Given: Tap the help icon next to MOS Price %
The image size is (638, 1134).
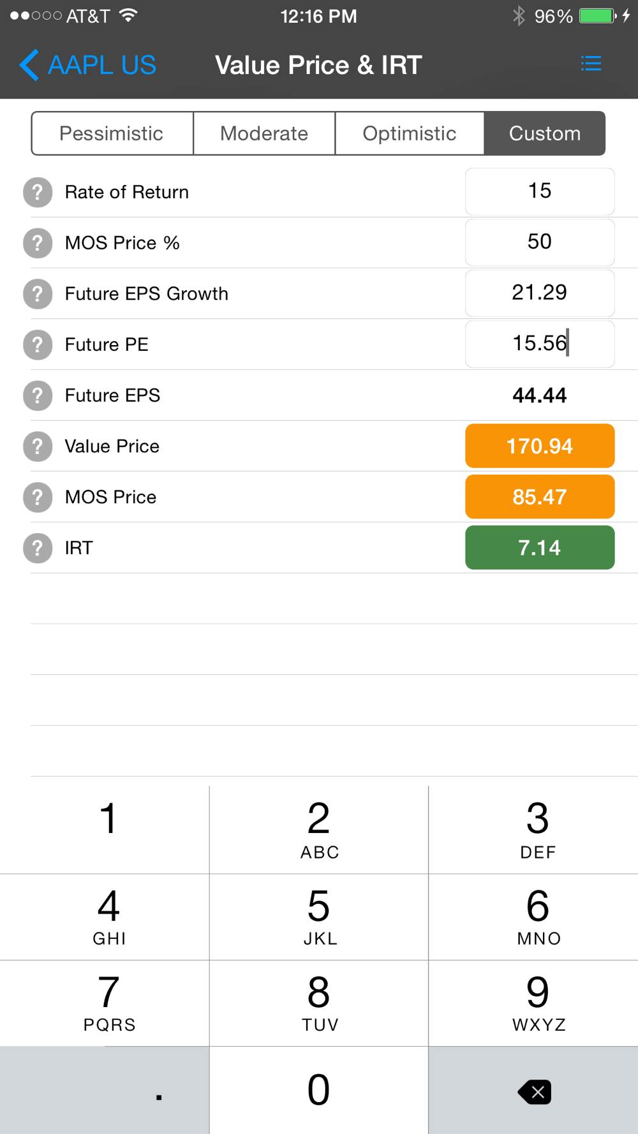Looking at the screenshot, I should click(x=38, y=243).
